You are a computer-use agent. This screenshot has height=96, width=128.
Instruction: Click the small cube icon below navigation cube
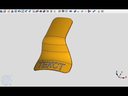click(10, 85)
